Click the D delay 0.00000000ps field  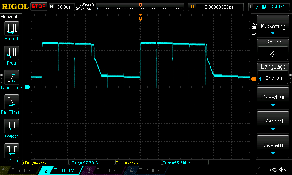[x=216, y=7]
